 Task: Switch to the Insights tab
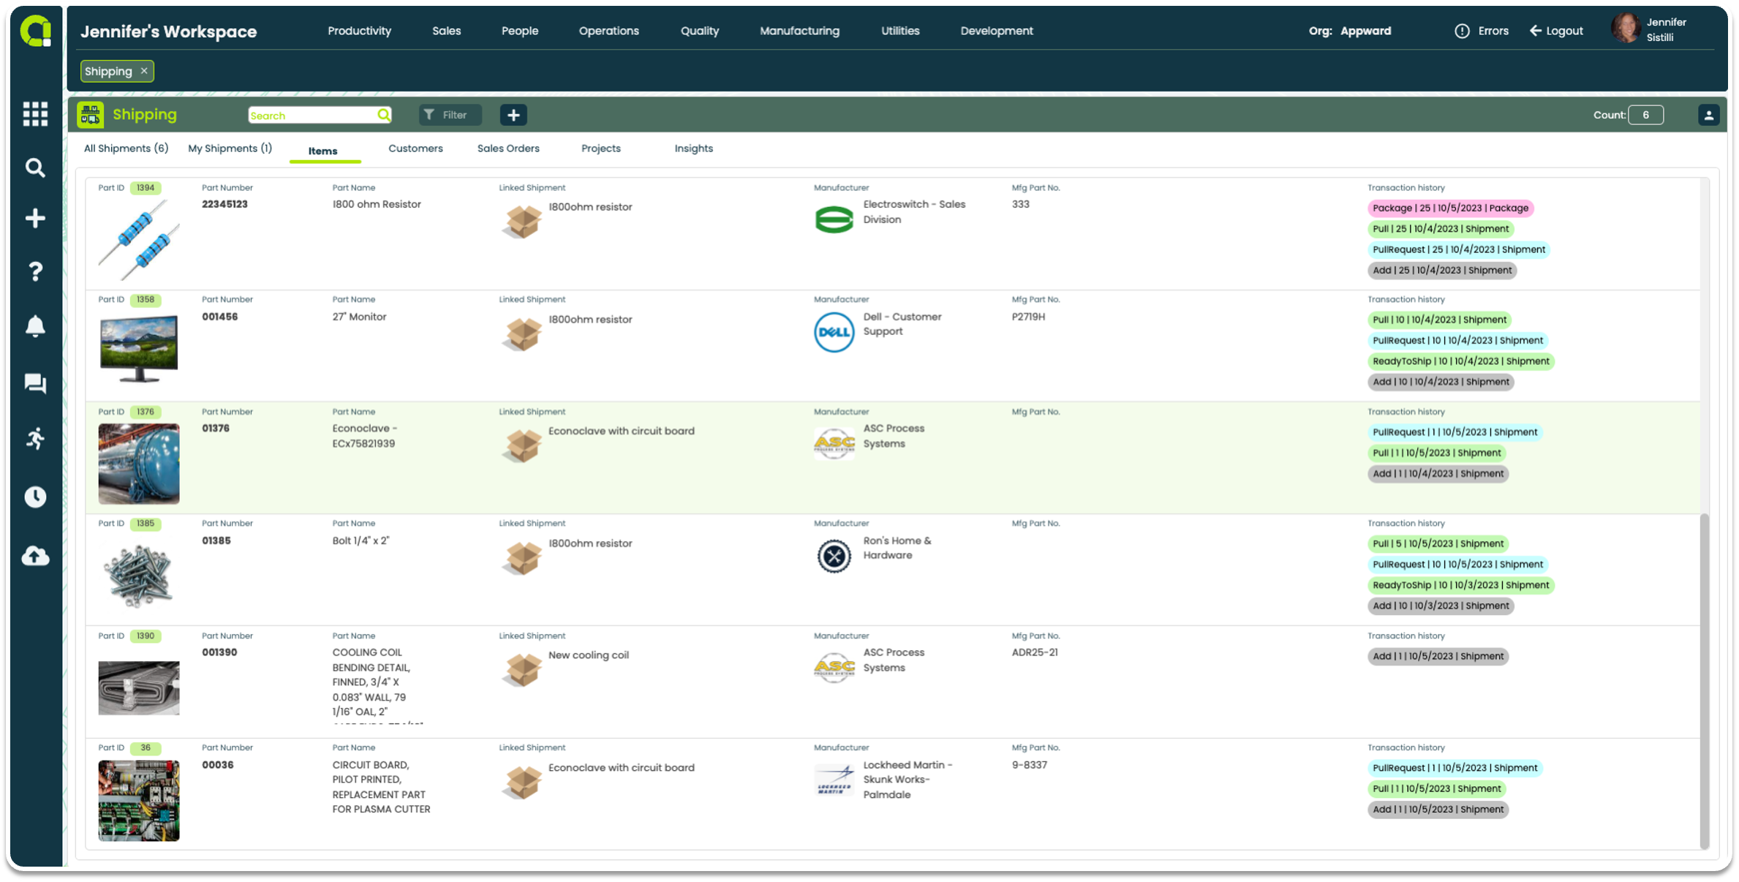pos(693,148)
